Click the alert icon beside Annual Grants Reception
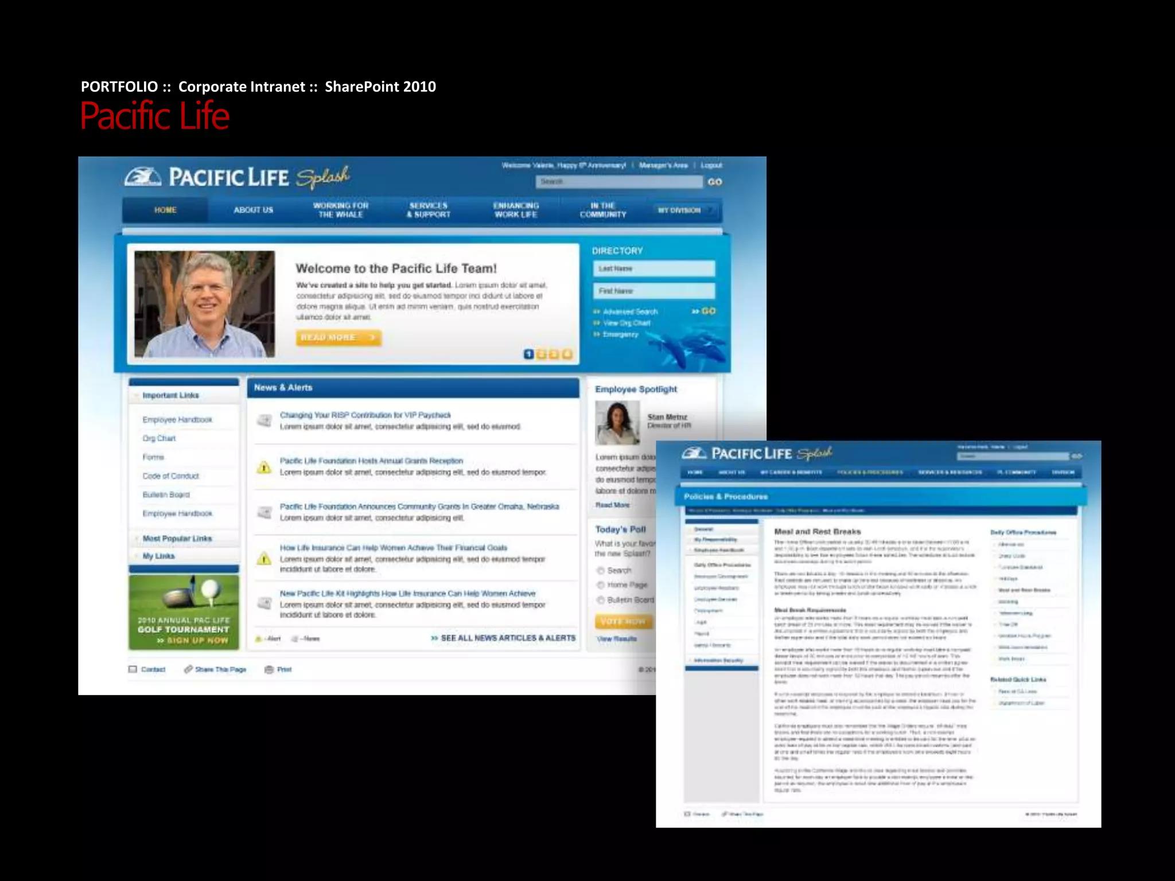The height and width of the screenshot is (881, 1175). 264,467
